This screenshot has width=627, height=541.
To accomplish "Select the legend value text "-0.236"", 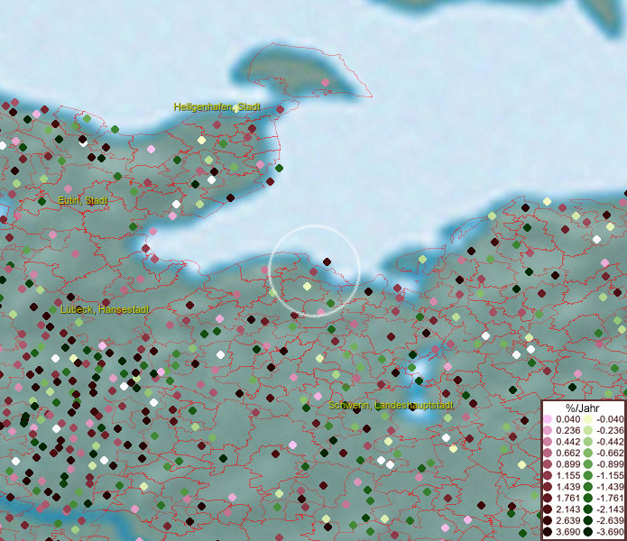I will coord(610,430).
